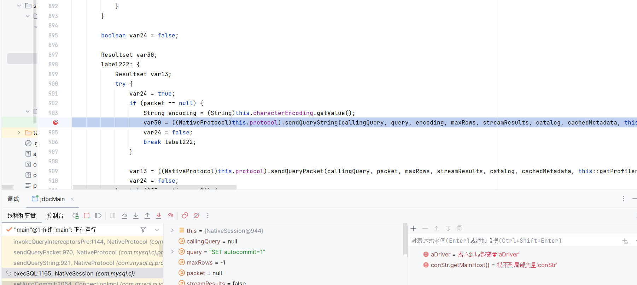Image resolution: width=637 pixels, height=285 pixels.
Task: Open debugger toolbar more actions menu
Action: pos(208,216)
